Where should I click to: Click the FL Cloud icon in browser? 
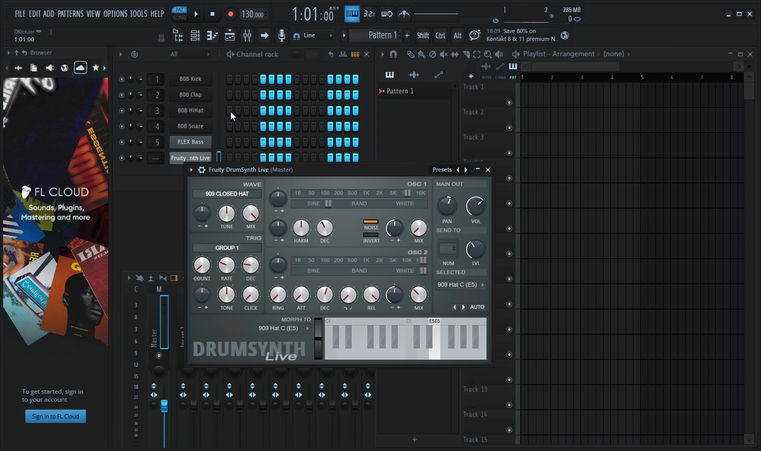click(x=80, y=68)
